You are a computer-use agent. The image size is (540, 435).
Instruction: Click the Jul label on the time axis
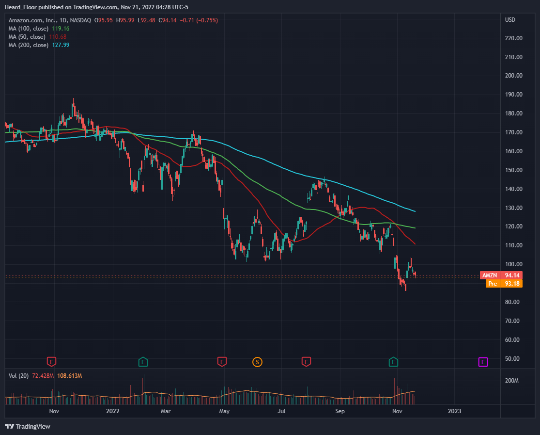click(x=281, y=411)
